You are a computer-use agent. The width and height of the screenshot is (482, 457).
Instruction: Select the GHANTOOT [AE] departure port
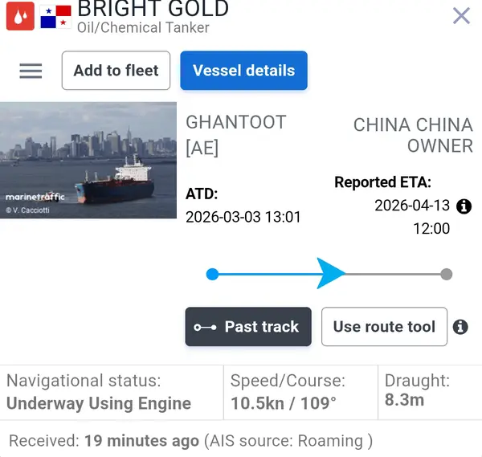click(235, 134)
